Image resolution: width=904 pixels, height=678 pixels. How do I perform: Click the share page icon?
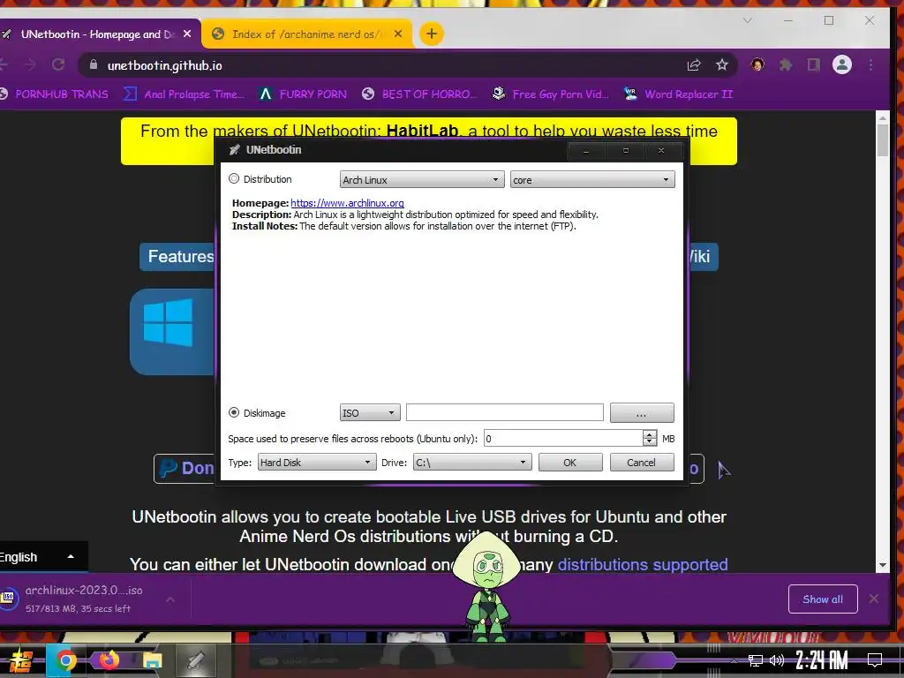(x=694, y=65)
